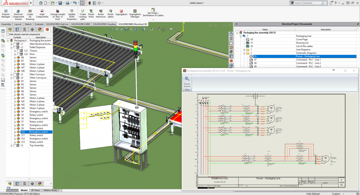Screen dimensions: 360x195
Task: Select document 07 Command - PLC - Line 1
Action: [x=256, y=60]
